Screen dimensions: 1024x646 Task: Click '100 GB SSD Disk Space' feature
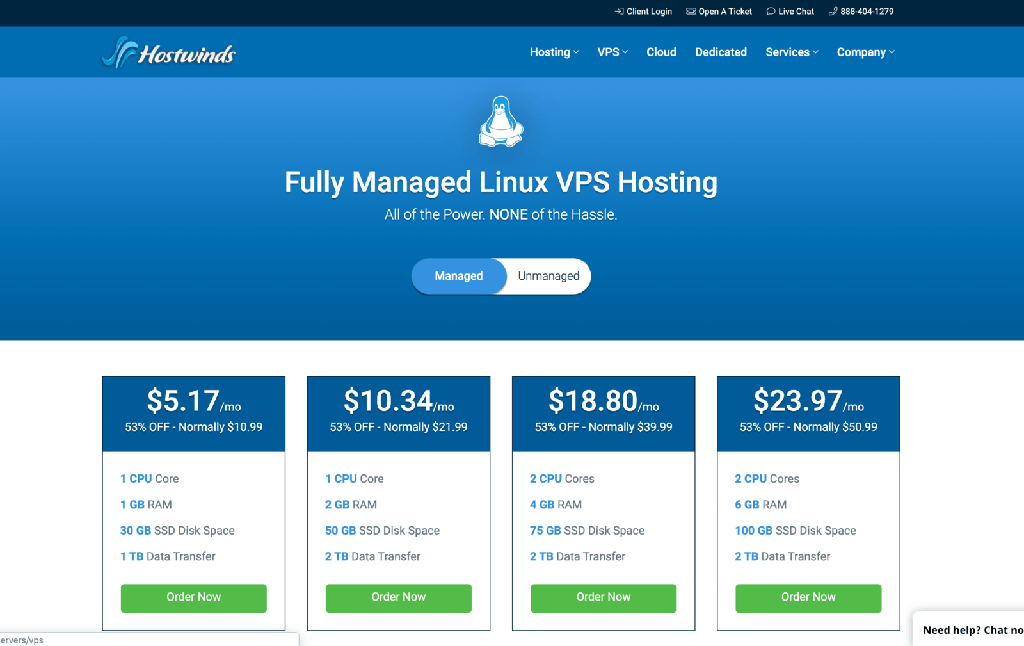pos(796,531)
